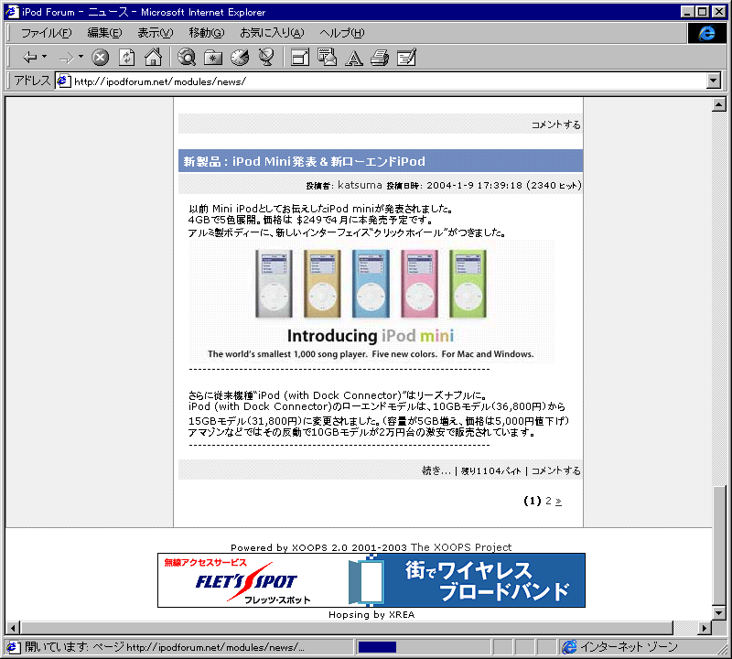Open the Favorites folder toolbar icon
This screenshot has height=659, width=732.
coord(213,58)
